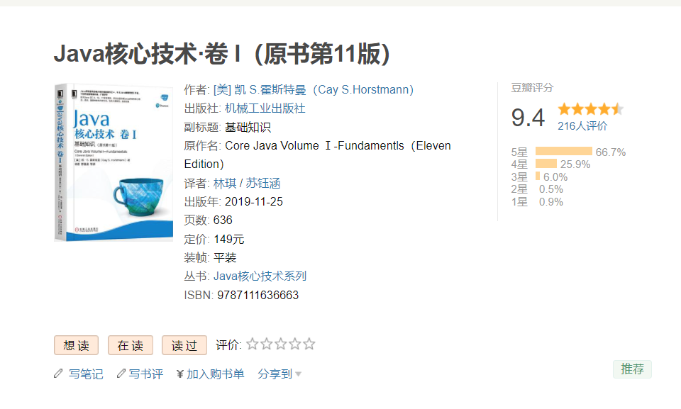The image size is (681, 409).
Task: Click the pencil icon beside 写书评
Action: [x=121, y=374]
